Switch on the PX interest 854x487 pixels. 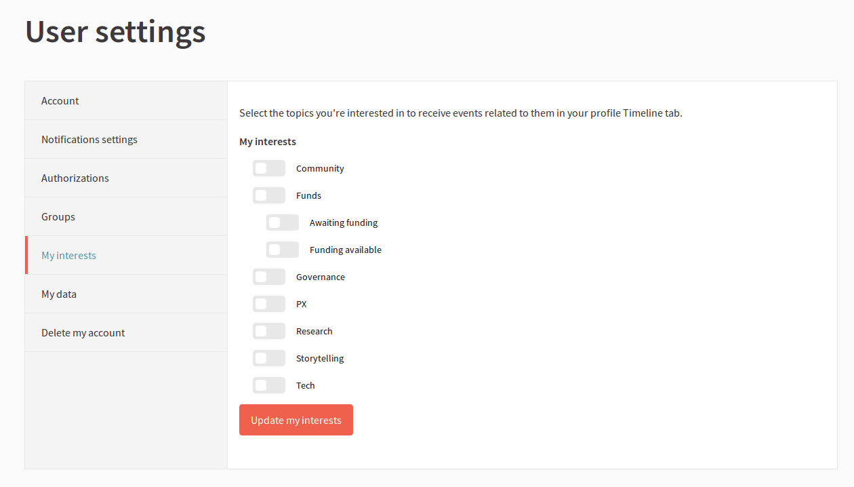pos(269,304)
